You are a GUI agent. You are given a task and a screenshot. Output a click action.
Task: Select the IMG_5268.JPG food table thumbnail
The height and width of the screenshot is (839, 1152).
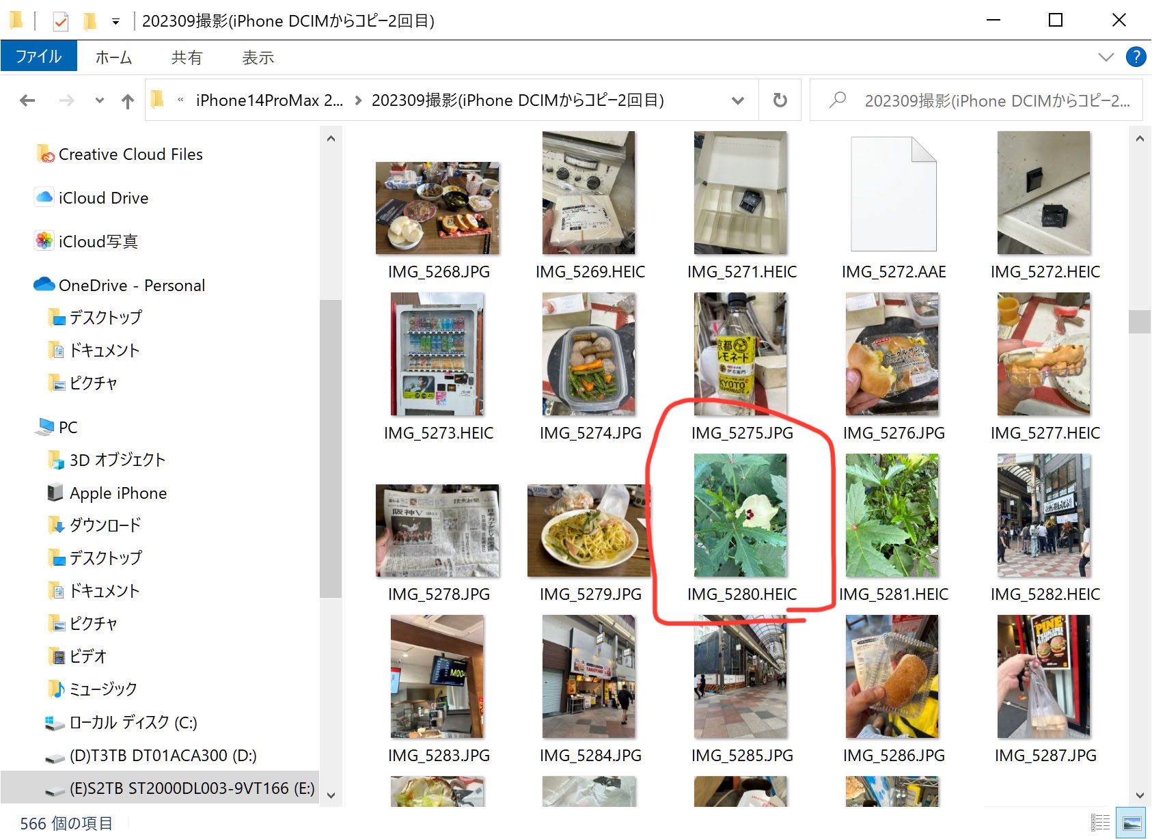(437, 208)
